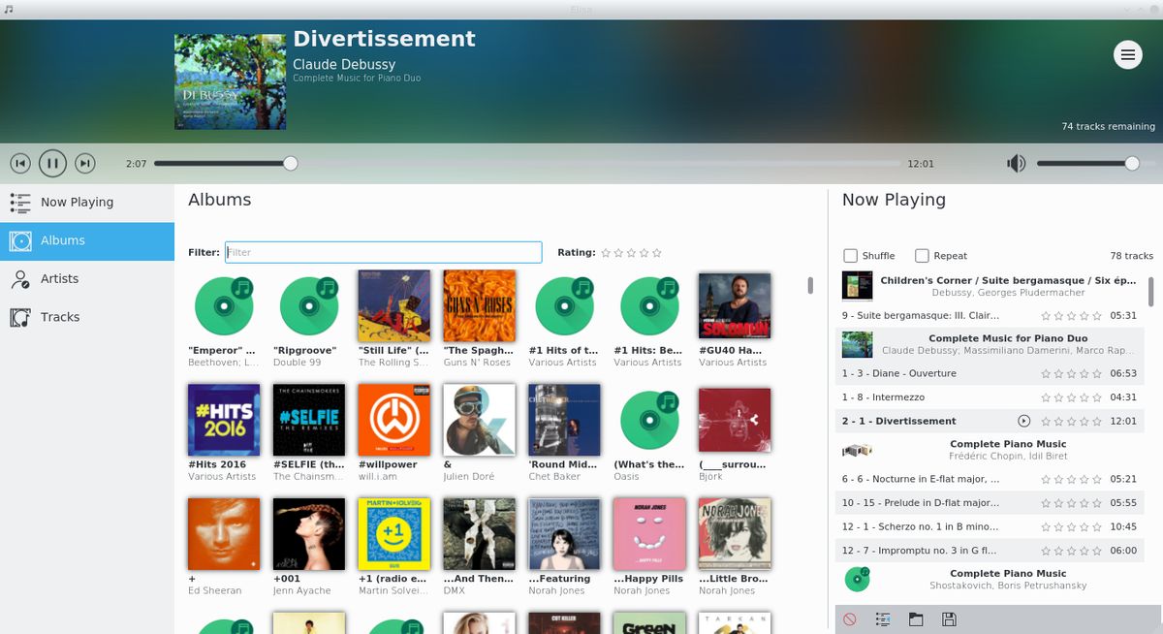Click the Albums grid icon in sidebar
This screenshot has width=1163, height=634.
[x=20, y=240]
